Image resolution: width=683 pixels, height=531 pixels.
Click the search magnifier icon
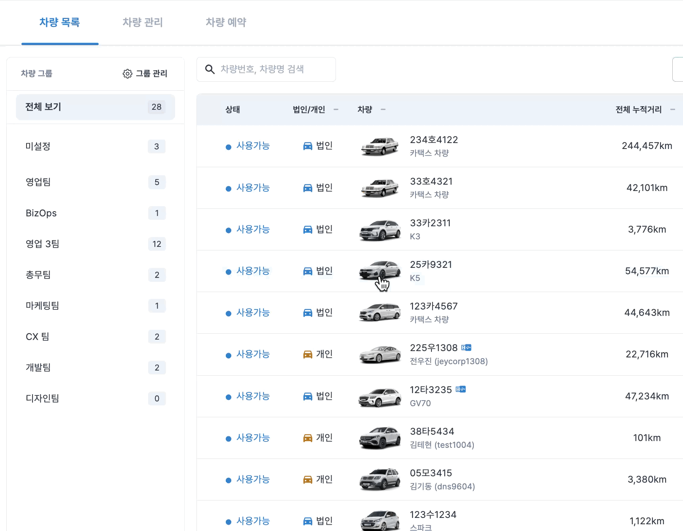click(210, 69)
